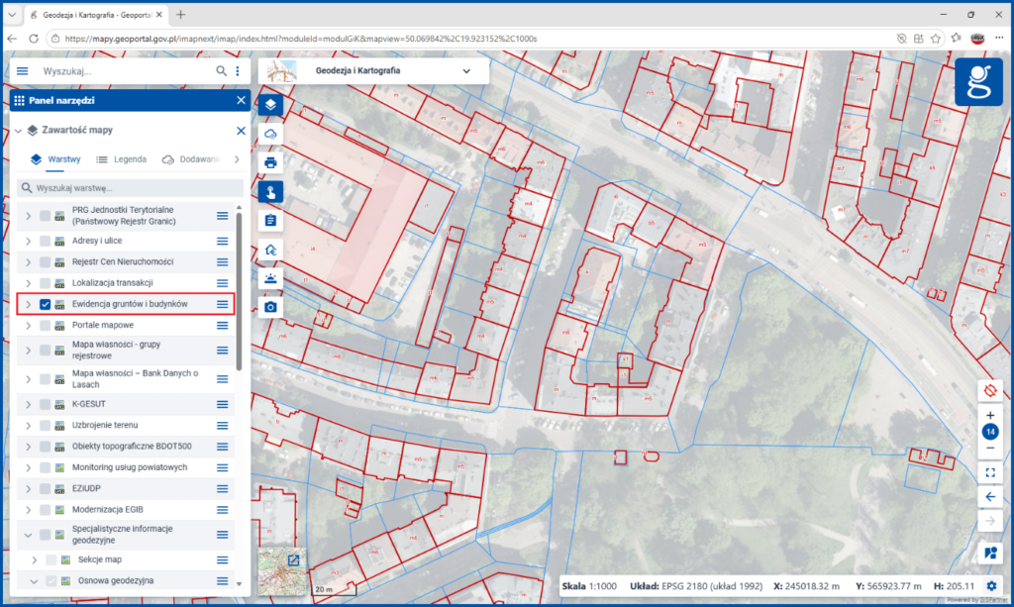Open options menu for Ewidencja gruntów i budynków
Image resolution: width=1014 pixels, height=607 pixels.
(223, 304)
